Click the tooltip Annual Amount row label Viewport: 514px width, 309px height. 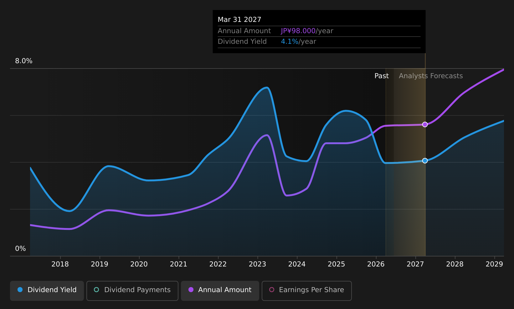click(244, 31)
